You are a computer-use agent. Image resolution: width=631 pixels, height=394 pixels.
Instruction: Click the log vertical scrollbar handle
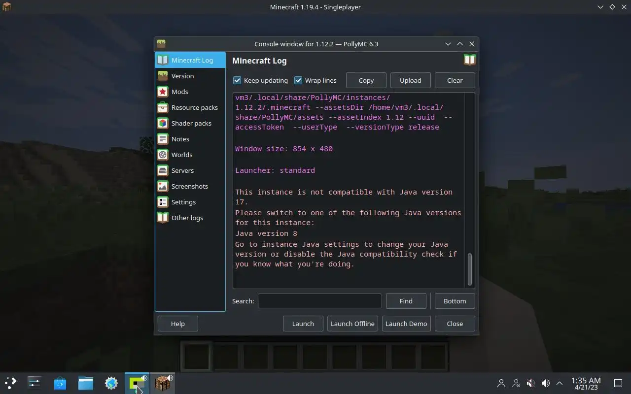click(470, 269)
